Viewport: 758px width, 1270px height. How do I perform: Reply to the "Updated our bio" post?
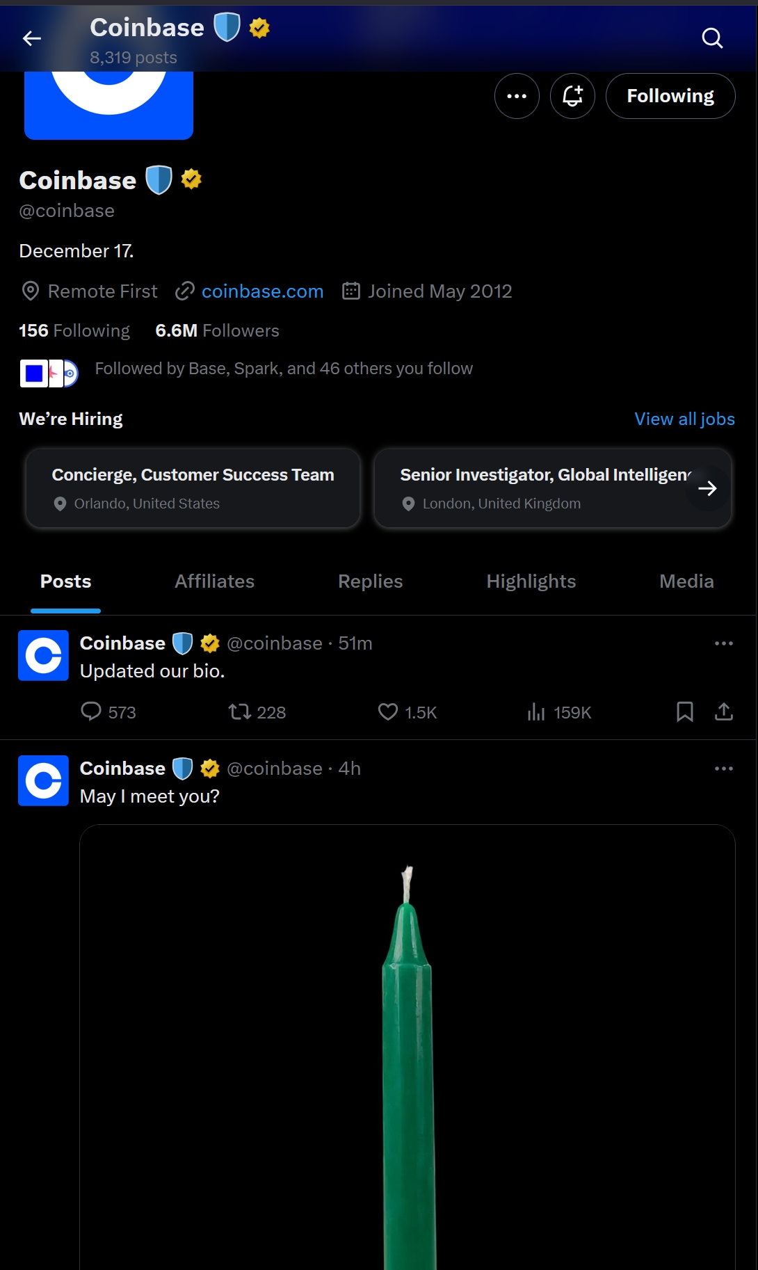pyautogui.click(x=91, y=712)
